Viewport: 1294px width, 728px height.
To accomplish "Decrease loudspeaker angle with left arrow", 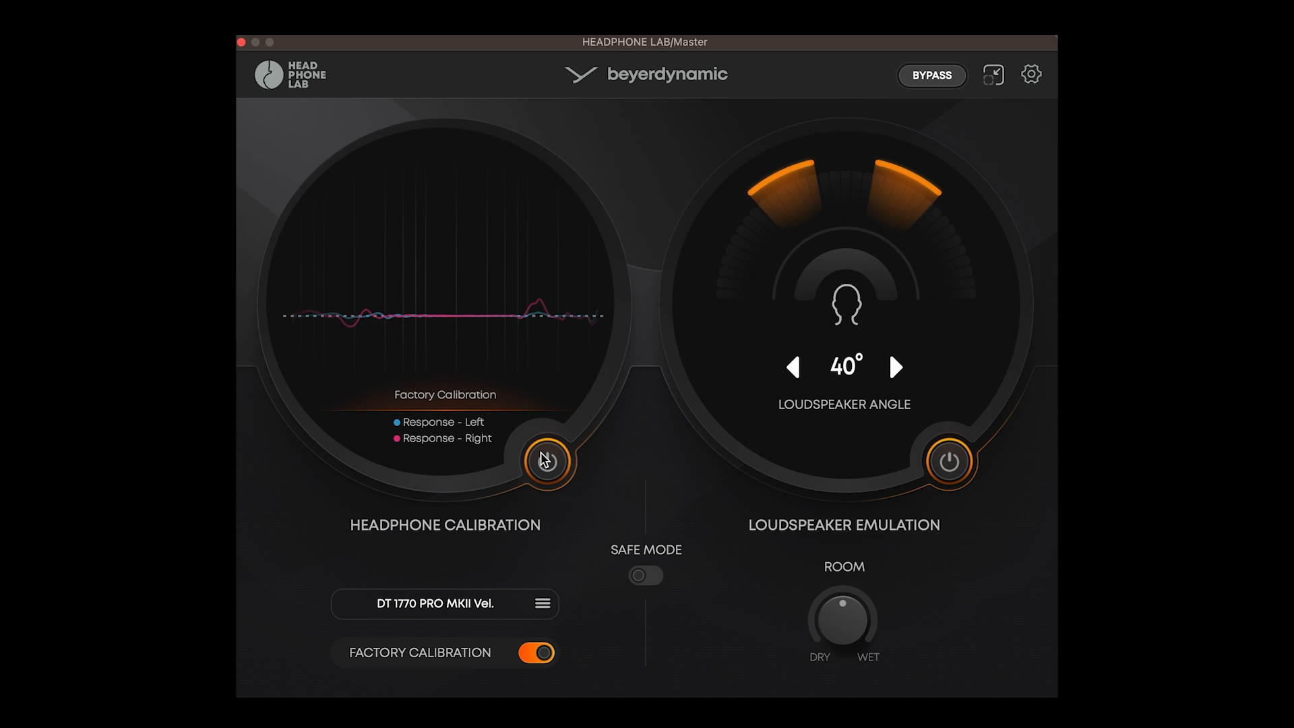I will click(793, 367).
